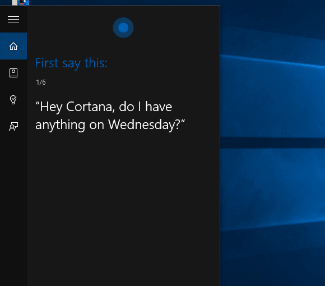
Task: Go to Cortana Home
Action: (13, 46)
